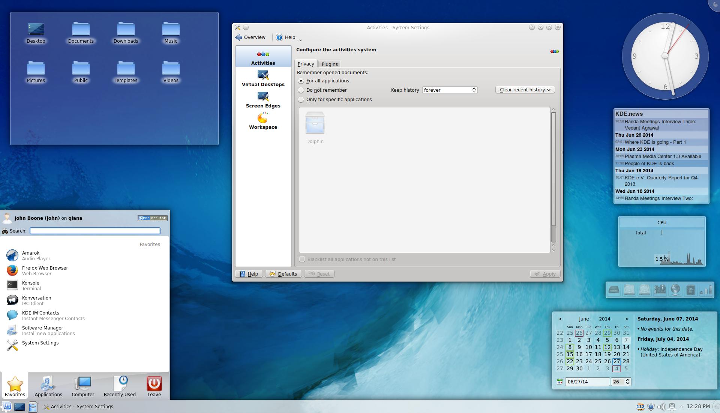Open the Recently Used tab in launcher
The width and height of the screenshot is (720, 413).
120,386
